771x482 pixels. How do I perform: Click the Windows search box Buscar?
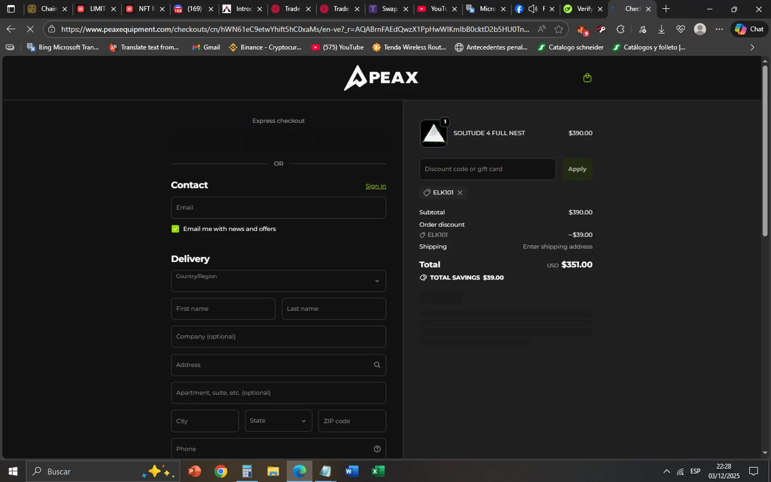pos(103,471)
